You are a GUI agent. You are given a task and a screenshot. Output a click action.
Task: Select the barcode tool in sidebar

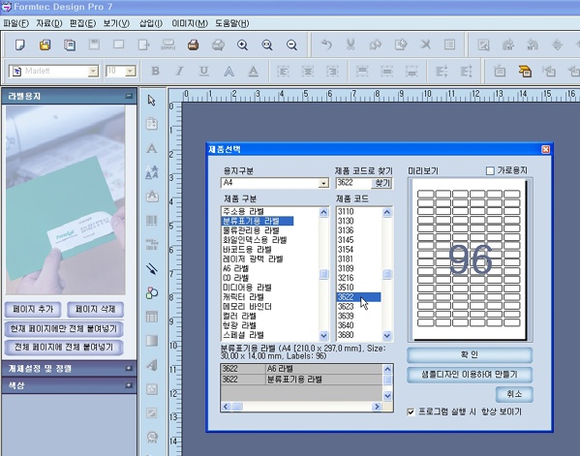pos(152,221)
